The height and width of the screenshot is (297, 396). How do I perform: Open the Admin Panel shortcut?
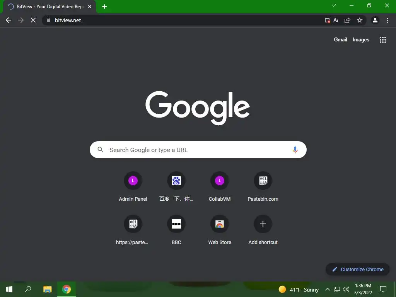pyautogui.click(x=133, y=187)
